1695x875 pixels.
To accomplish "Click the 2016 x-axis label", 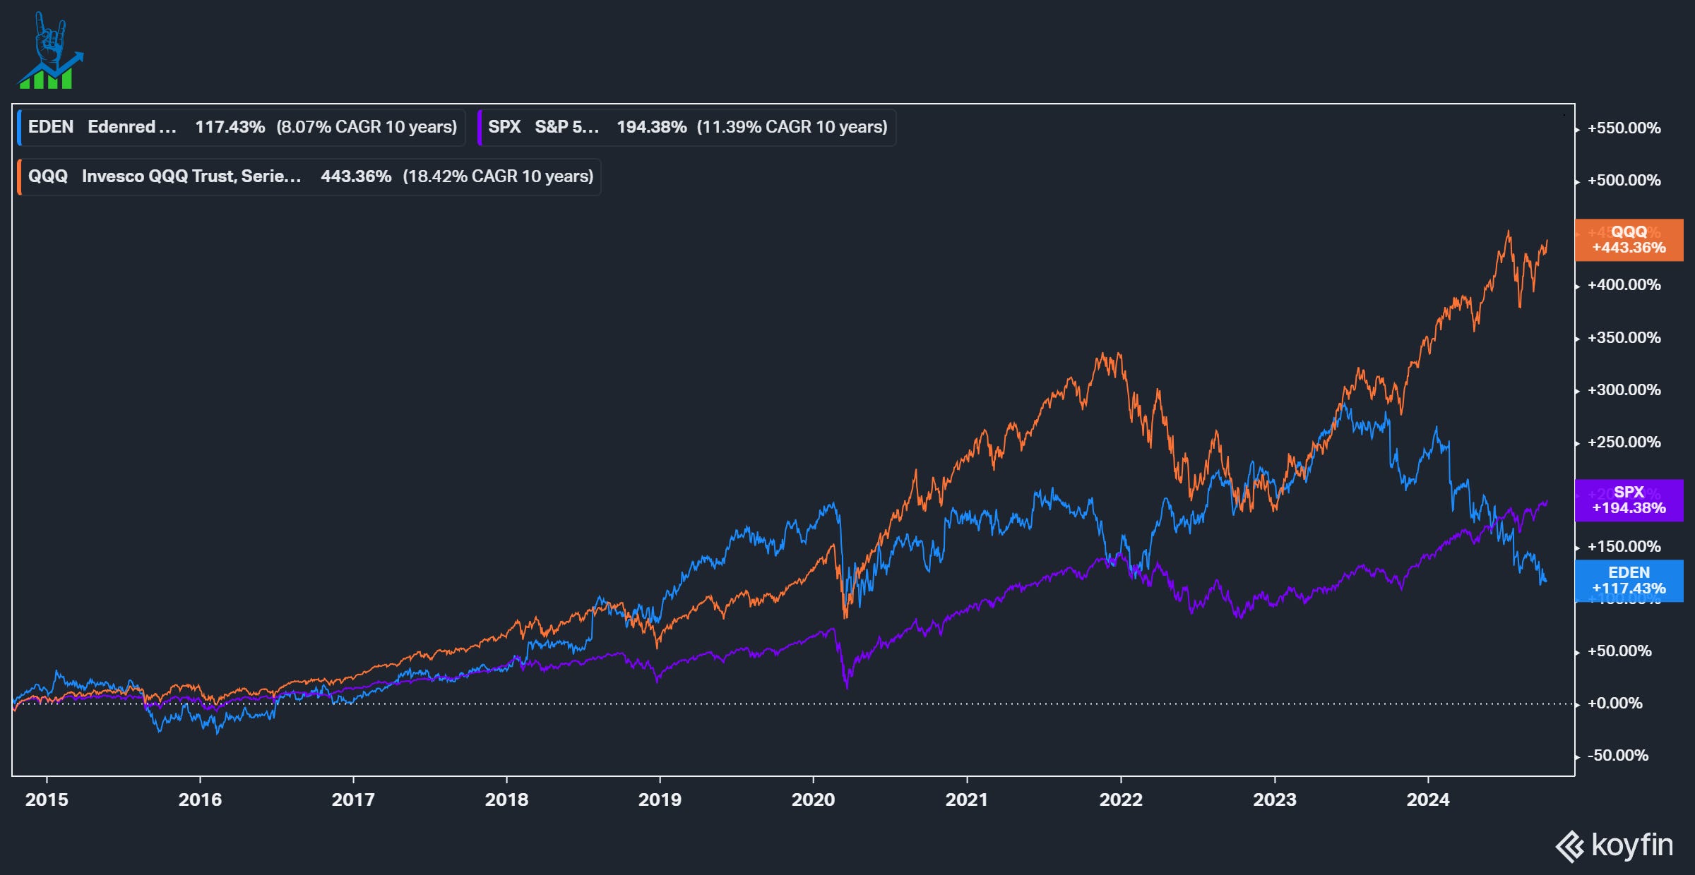I will point(200,799).
